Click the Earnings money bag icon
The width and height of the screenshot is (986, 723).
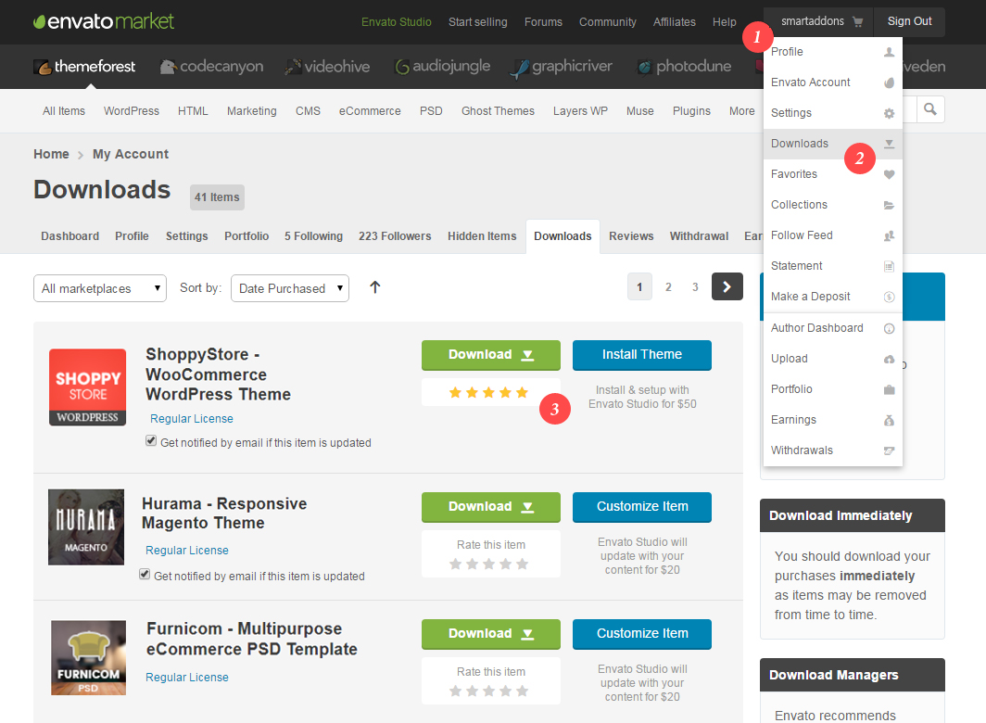(x=889, y=420)
